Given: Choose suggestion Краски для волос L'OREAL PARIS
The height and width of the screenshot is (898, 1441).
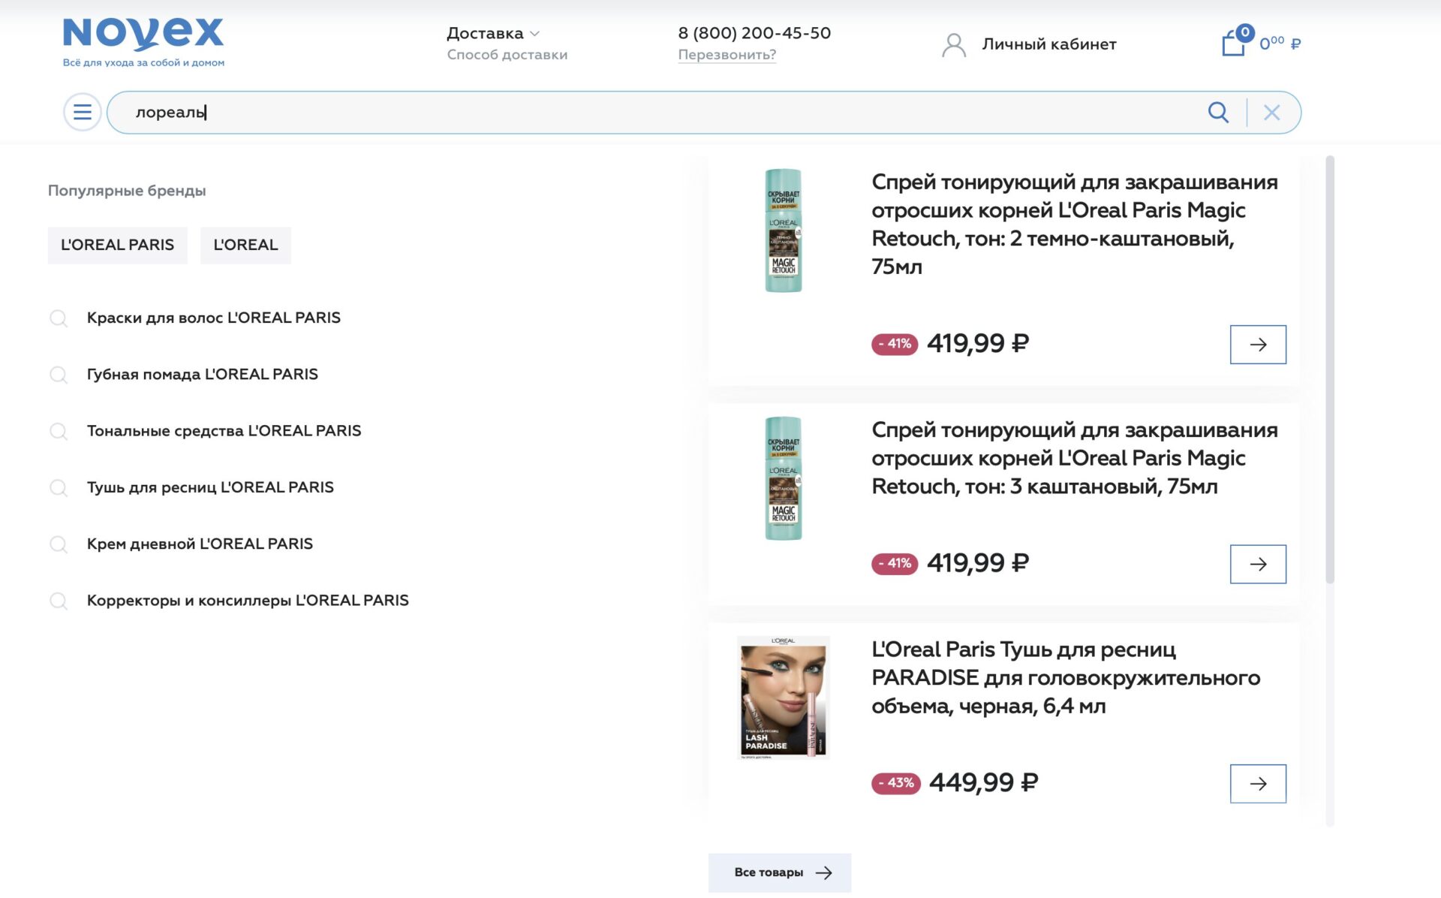Looking at the screenshot, I should tap(213, 318).
